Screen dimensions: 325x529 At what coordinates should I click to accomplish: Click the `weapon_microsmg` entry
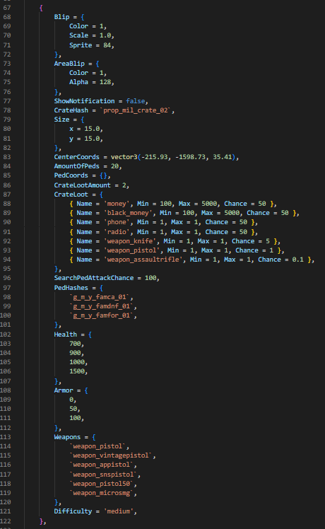pos(102,493)
